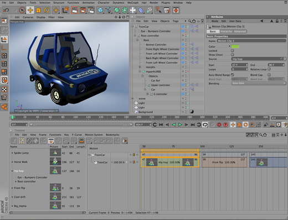The width and height of the screenshot is (288, 220).
Task: Open User Data in Attributes panel
Action: [235, 21]
